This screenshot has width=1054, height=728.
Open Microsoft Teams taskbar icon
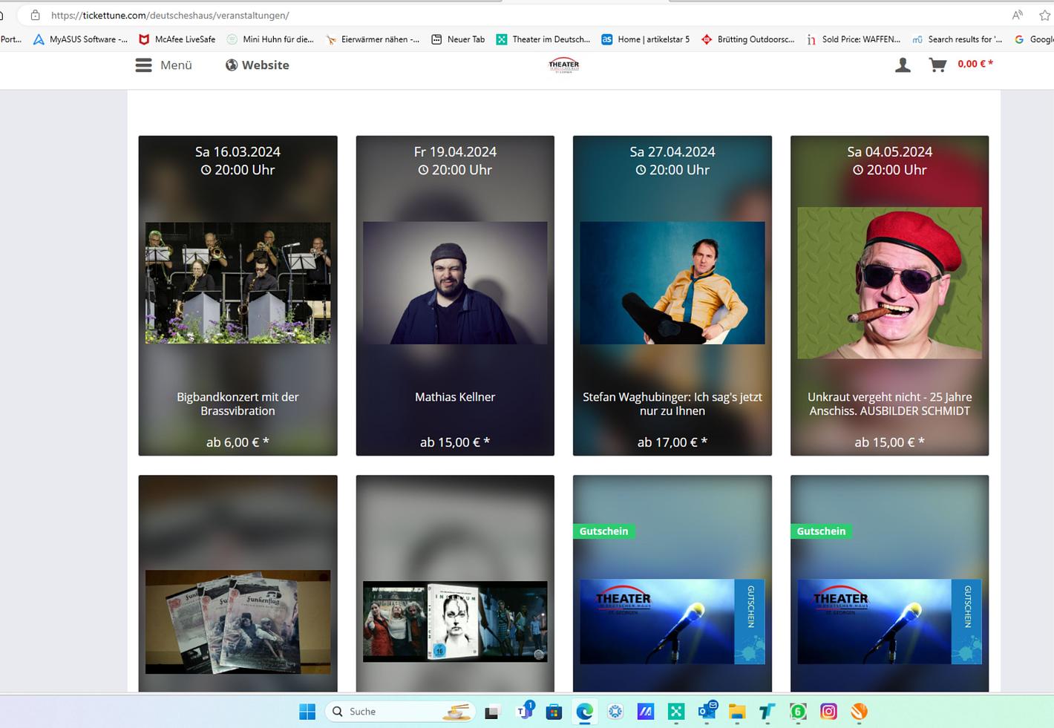[x=525, y=712]
